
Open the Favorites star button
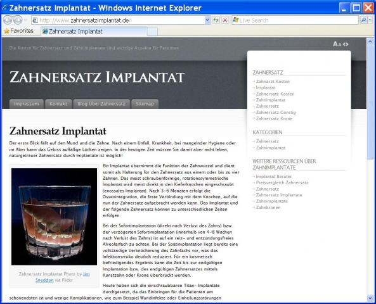(18, 31)
